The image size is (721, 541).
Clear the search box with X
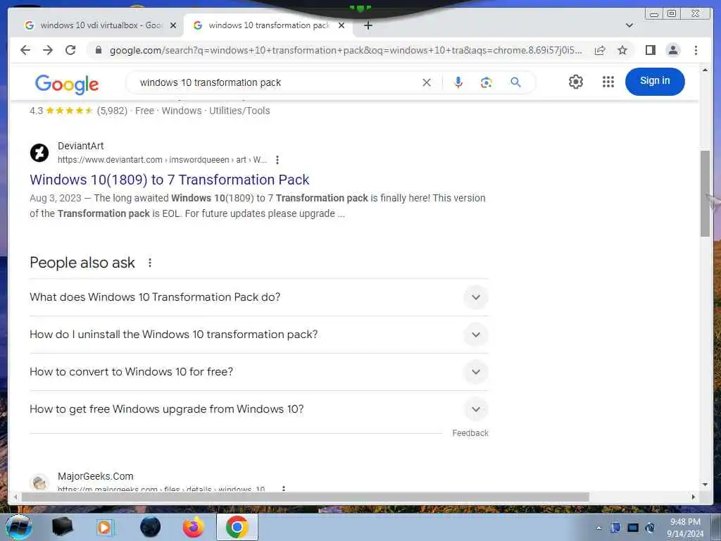427,82
